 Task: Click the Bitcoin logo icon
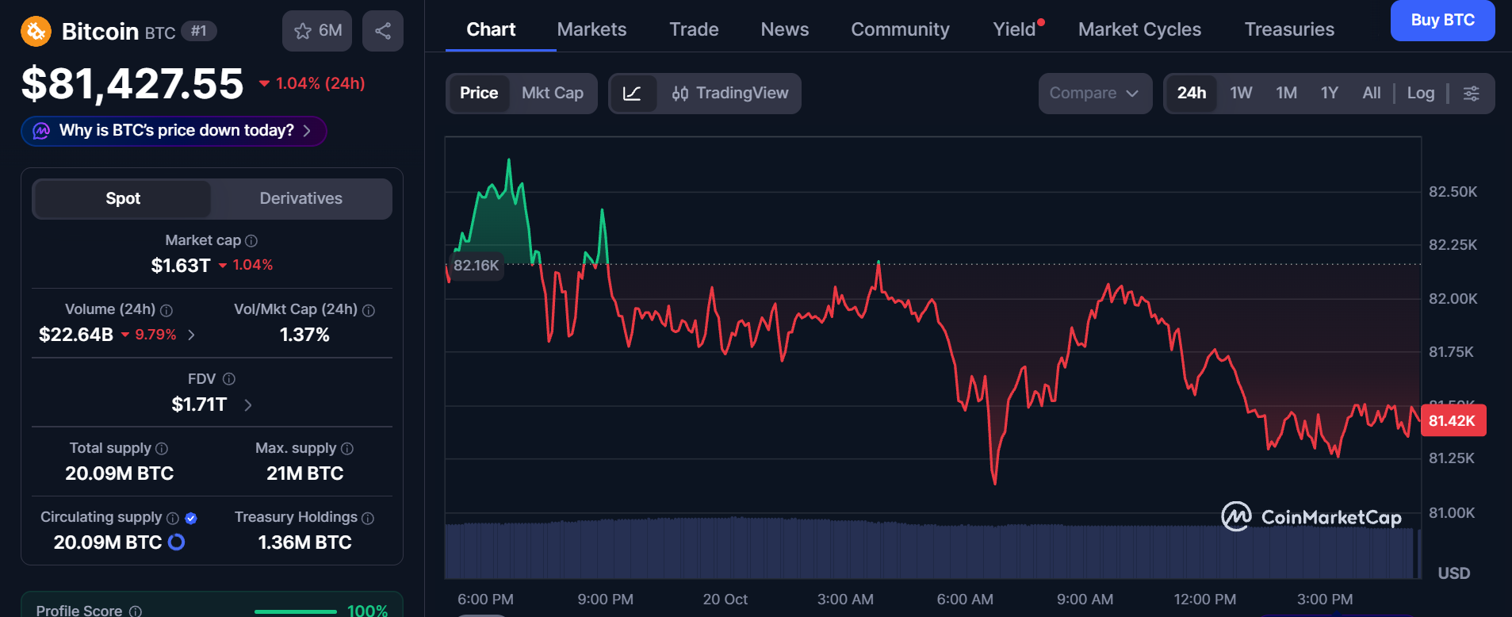(x=36, y=32)
